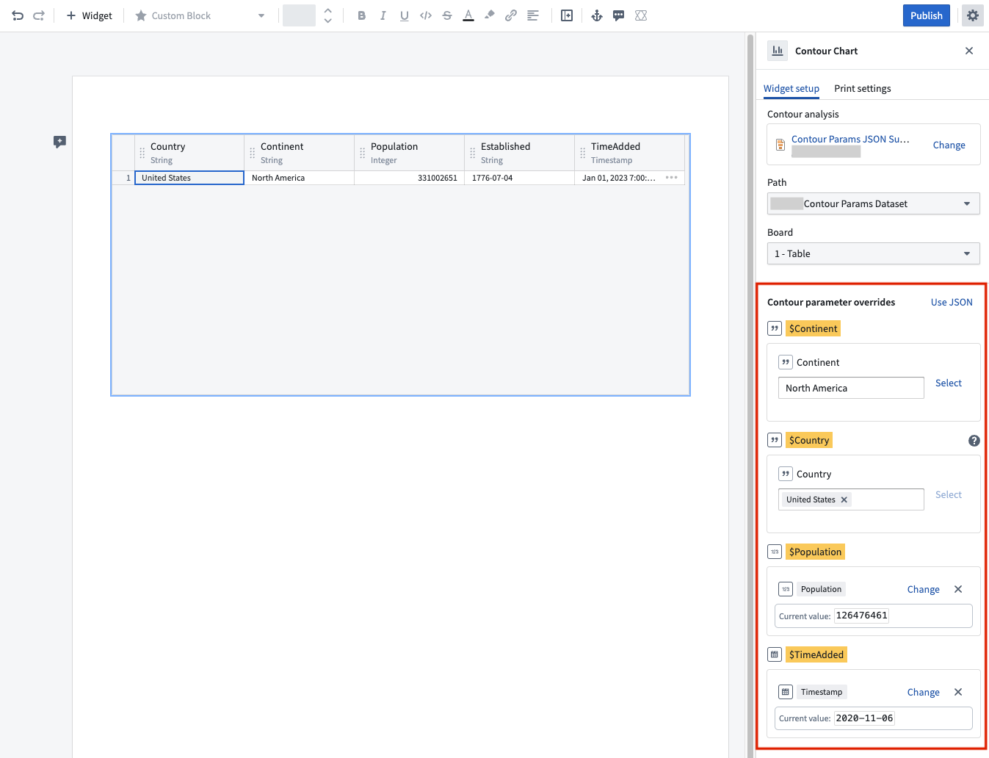Click Change for the Contour analysis

[x=949, y=145]
